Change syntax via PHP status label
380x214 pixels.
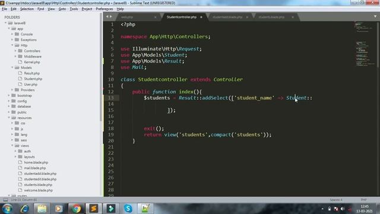pyautogui.click(x=363, y=200)
